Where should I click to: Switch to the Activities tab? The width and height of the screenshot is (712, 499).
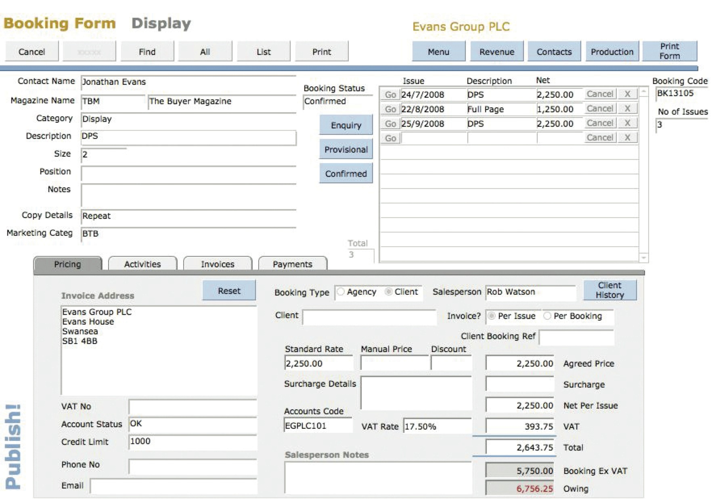pyautogui.click(x=143, y=264)
